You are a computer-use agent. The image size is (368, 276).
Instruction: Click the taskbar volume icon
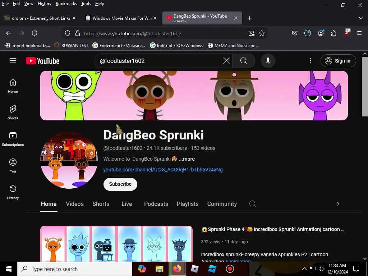click(x=321, y=269)
